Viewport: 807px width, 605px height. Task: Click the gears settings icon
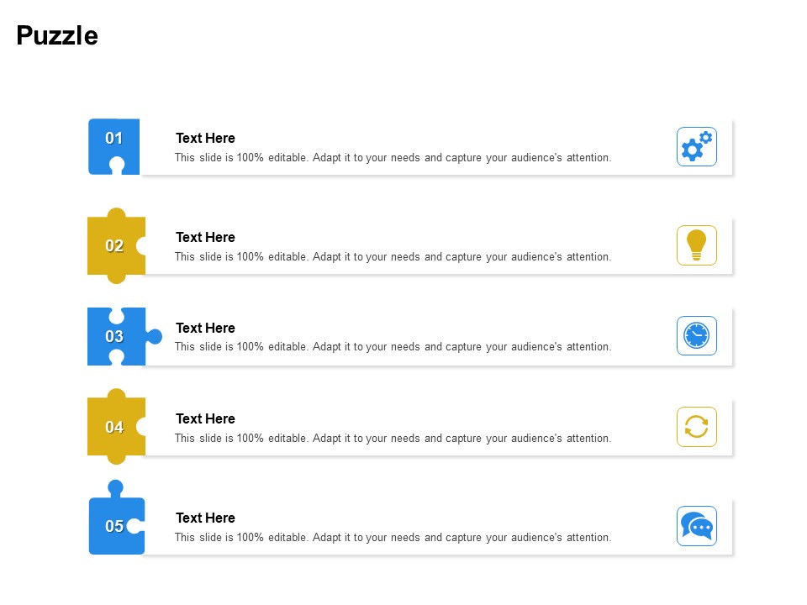(696, 146)
